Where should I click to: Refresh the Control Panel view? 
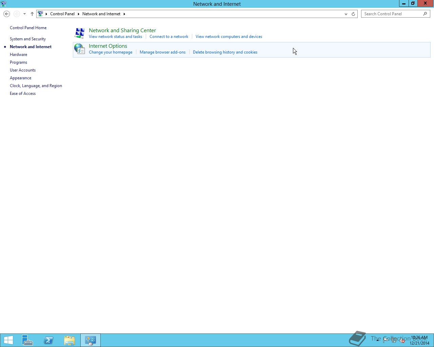pyautogui.click(x=353, y=14)
